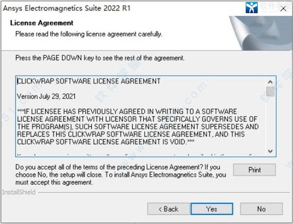
Task: Accept the agreement with Yes button
Action: (x=212, y=209)
